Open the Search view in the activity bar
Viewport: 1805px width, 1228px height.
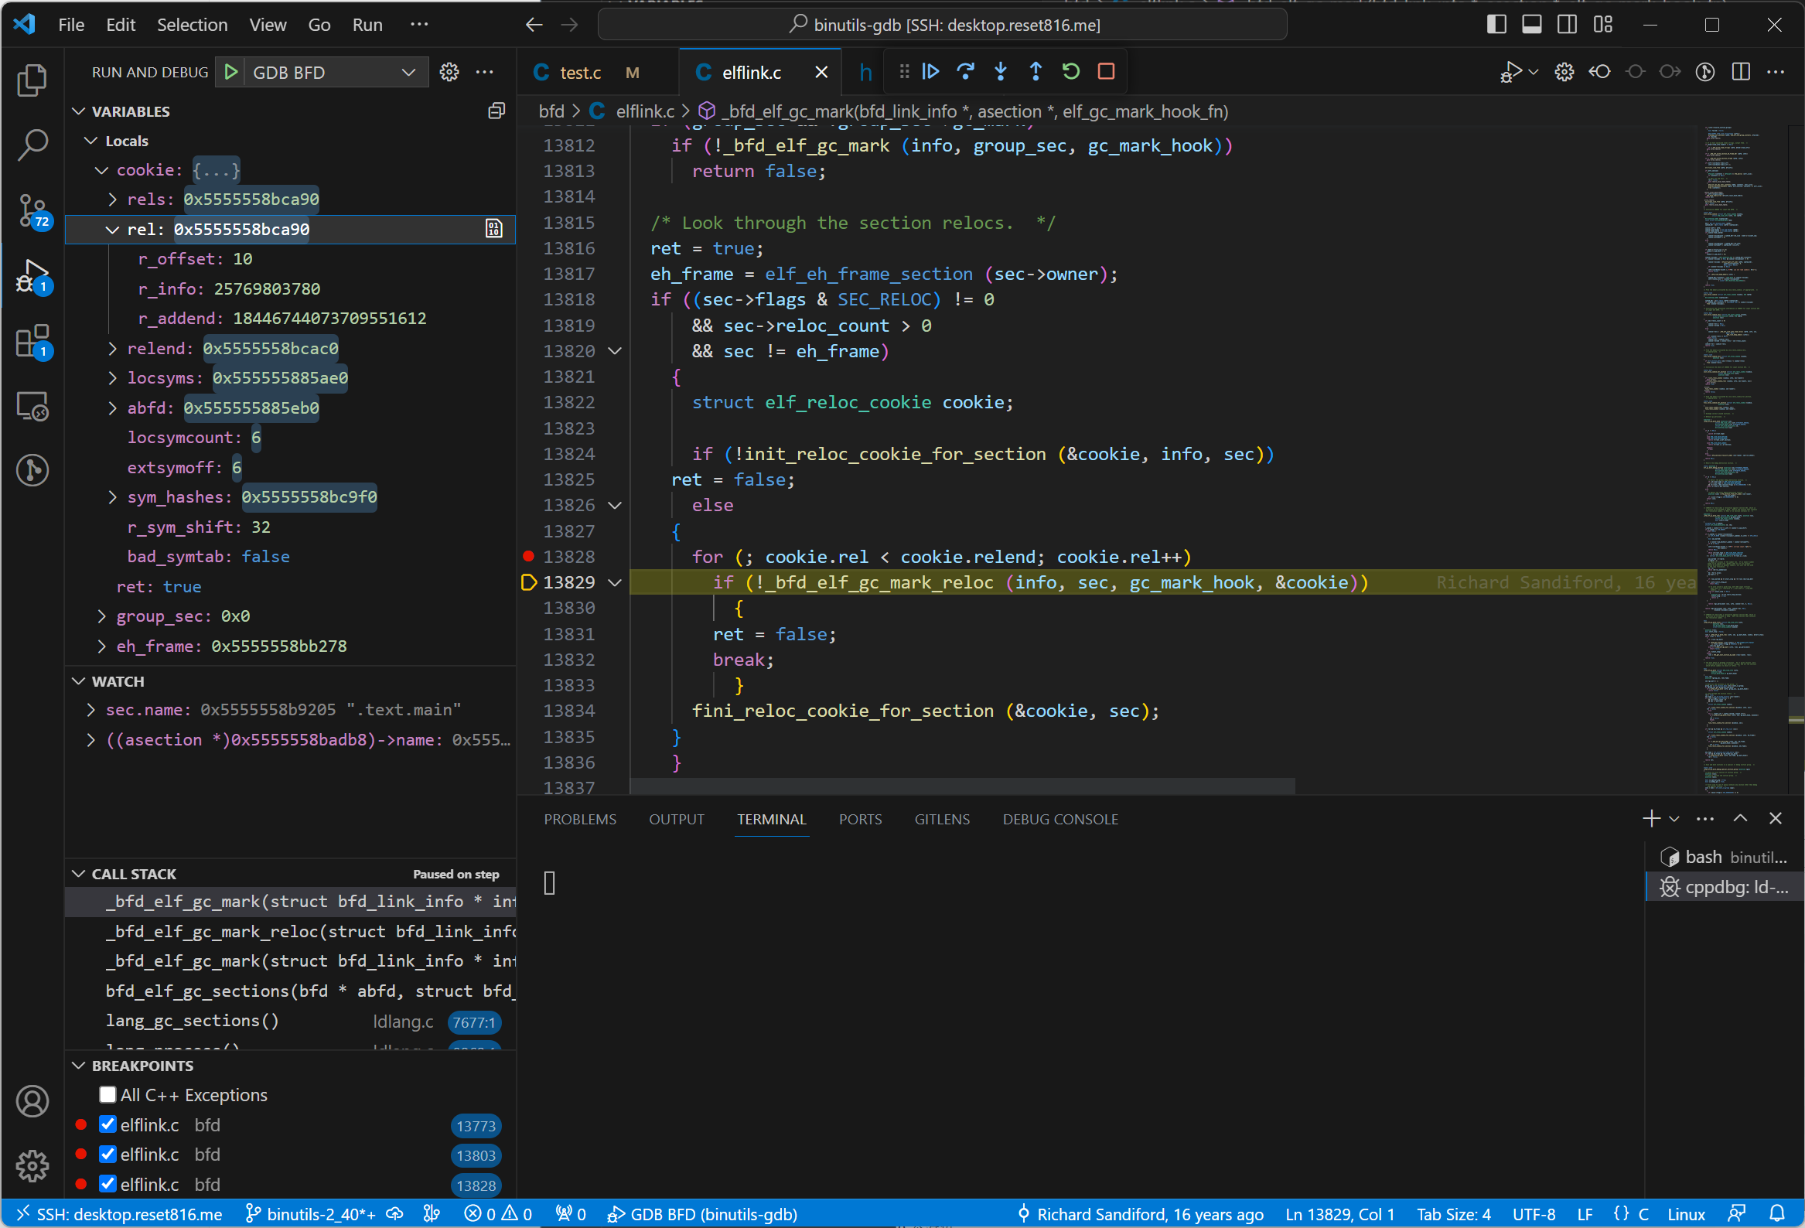(32, 145)
